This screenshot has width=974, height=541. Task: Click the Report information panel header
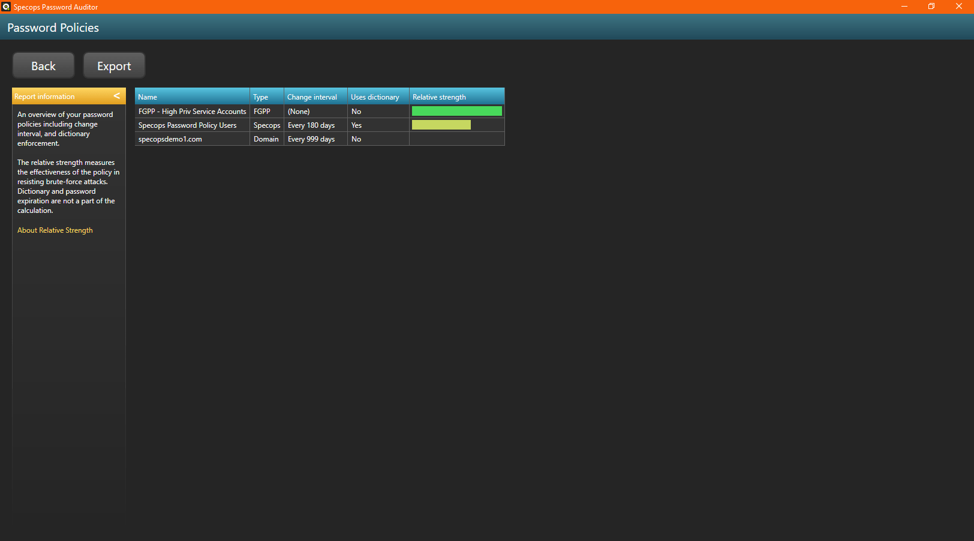point(60,96)
